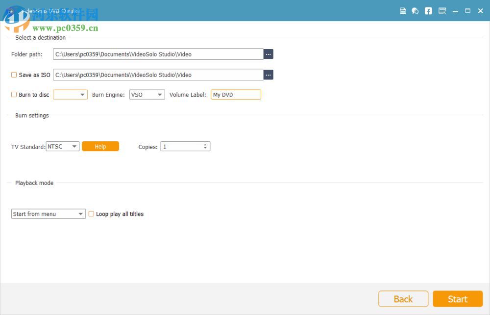Open the TV Standard dropdown
The height and width of the screenshot is (315, 490).
point(62,146)
